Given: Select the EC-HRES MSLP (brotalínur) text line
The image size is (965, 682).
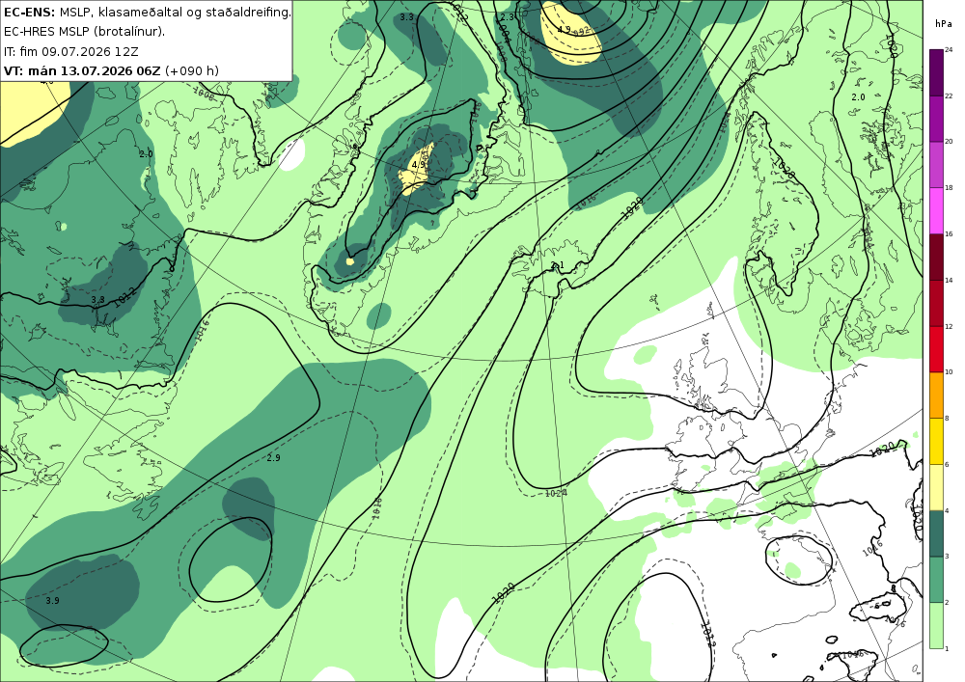Looking at the screenshot, I should click(84, 32).
